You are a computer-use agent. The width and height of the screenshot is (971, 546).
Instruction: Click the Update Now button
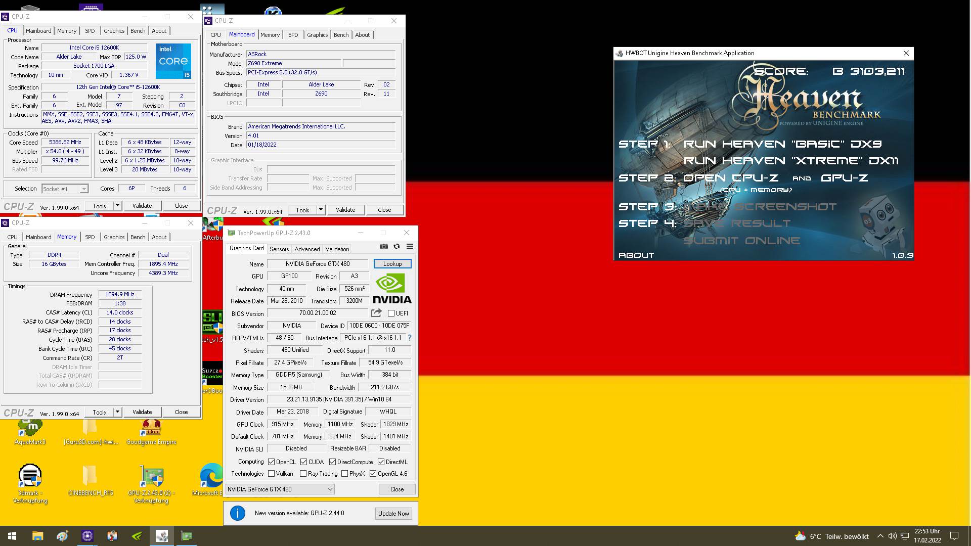click(x=393, y=513)
